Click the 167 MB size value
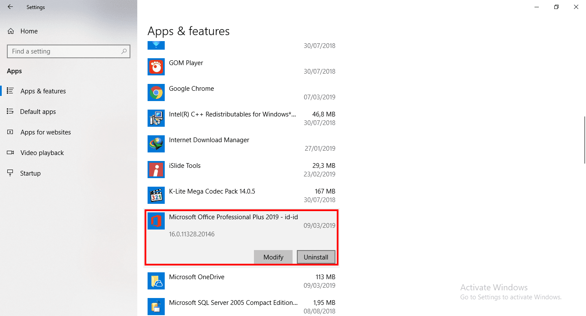 325,191
